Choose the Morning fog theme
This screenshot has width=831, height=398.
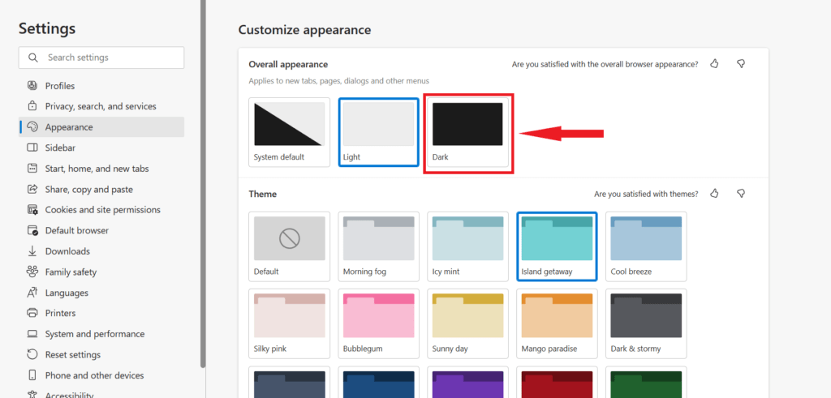[378, 246]
